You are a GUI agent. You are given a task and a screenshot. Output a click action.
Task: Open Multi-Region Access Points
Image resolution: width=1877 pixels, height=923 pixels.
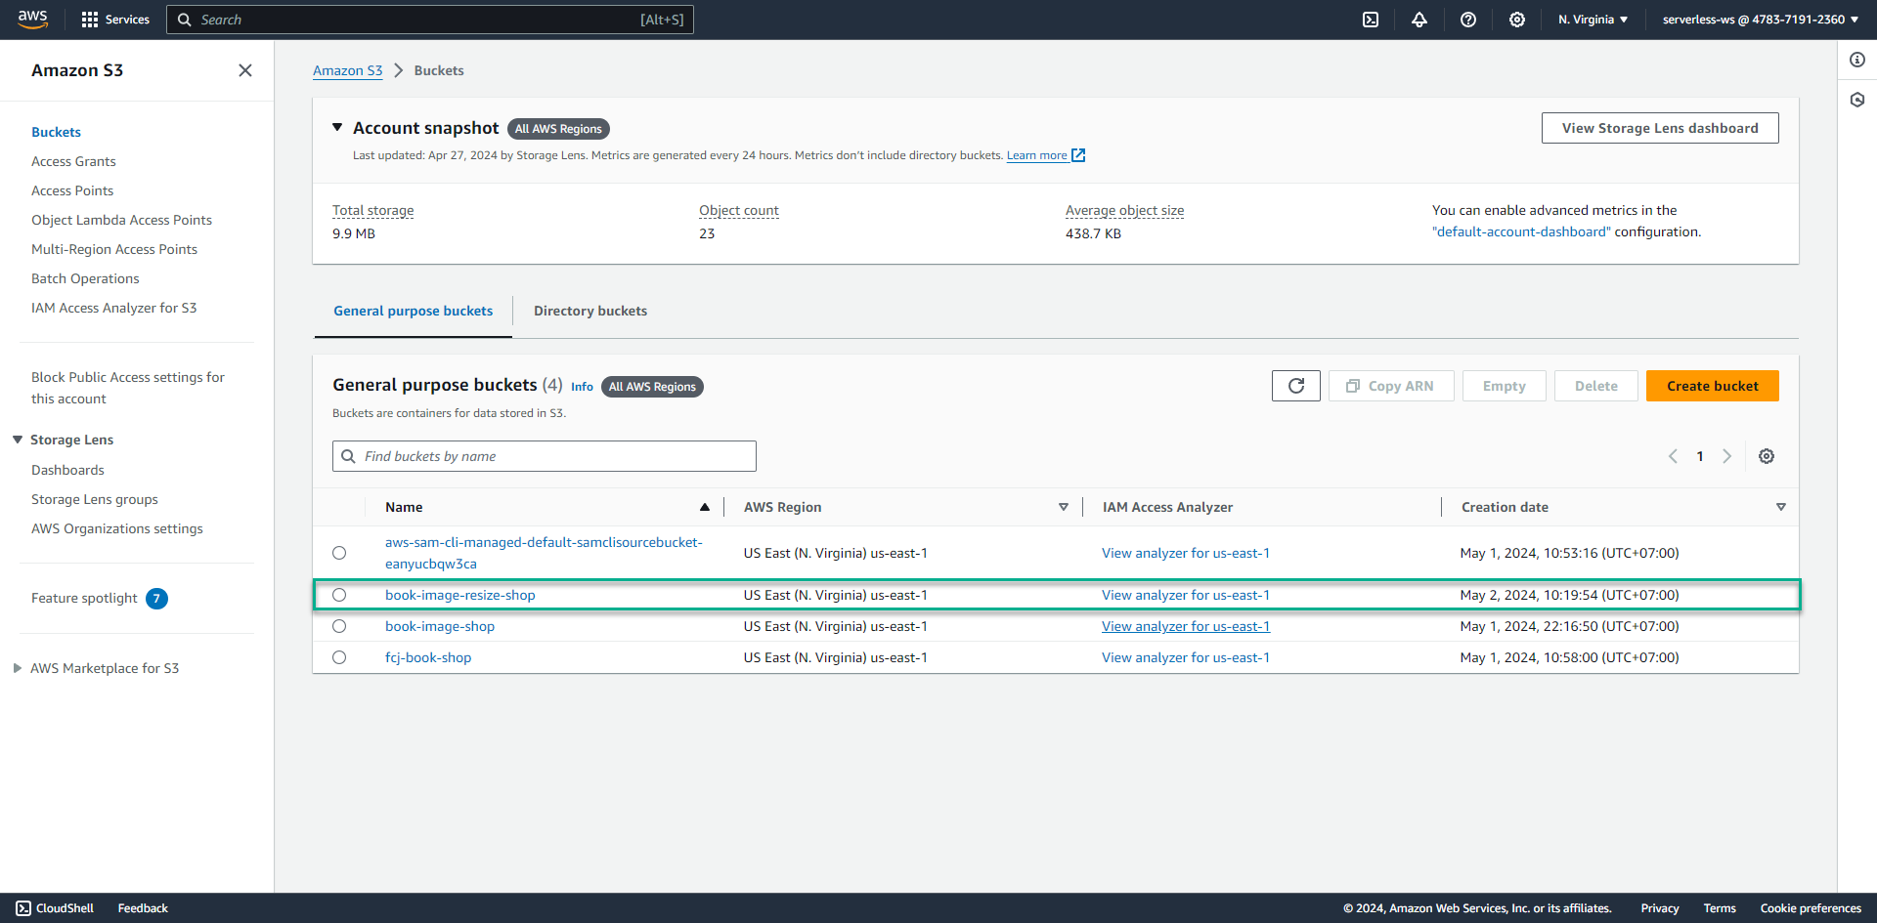(114, 249)
